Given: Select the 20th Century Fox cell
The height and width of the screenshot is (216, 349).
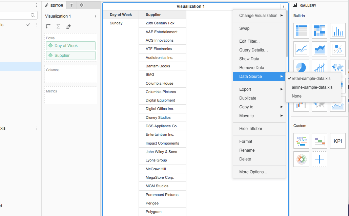Looking at the screenshot, I should click(x=162, y=23).
